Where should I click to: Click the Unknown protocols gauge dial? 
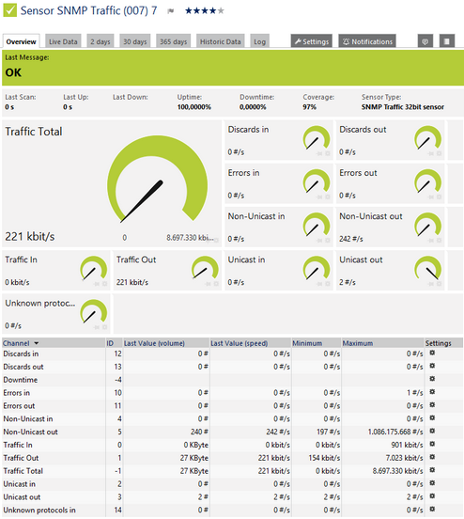click(94, 312)
